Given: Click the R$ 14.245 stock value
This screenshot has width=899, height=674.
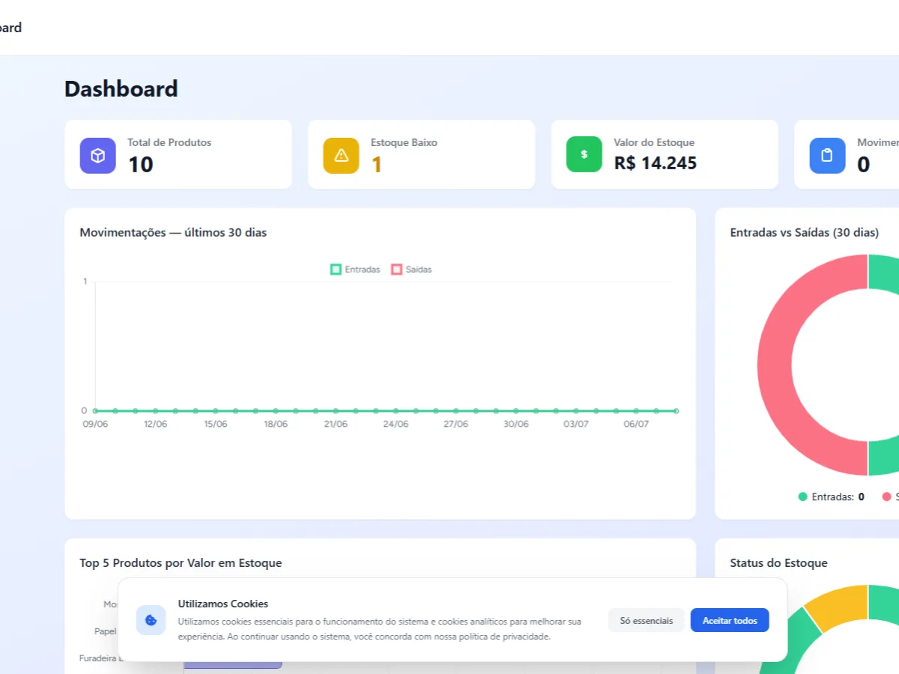Looking at the screenshot, I should (656, 163).
